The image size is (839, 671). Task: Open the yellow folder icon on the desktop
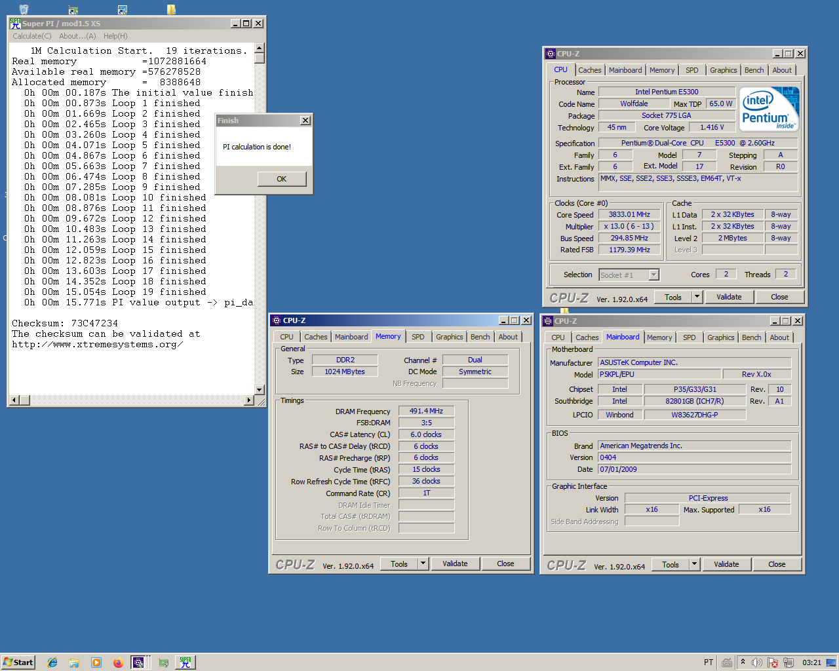[171, 9]
